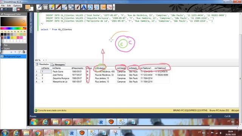The width and height of the screenshot is (242, 136).
Task: Open the File menu
Action: [x=3, y=6]
